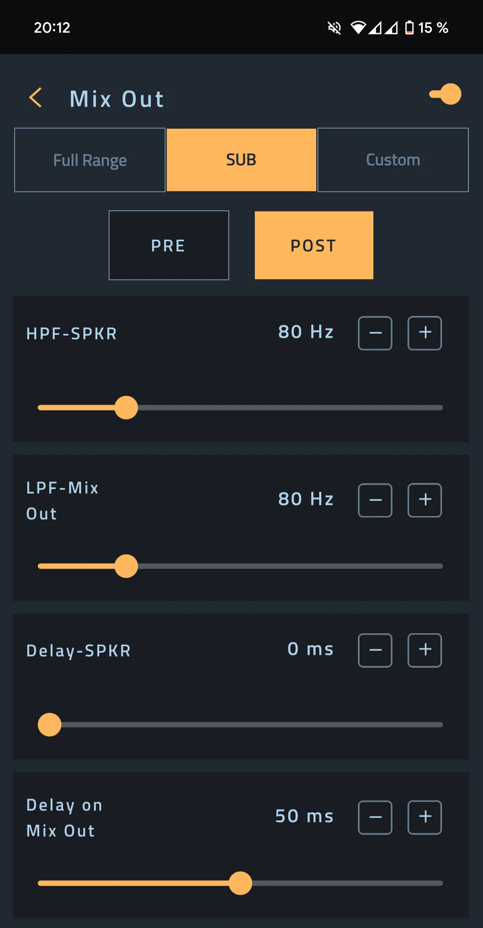Select the SUB mode tab

[241, 160]
